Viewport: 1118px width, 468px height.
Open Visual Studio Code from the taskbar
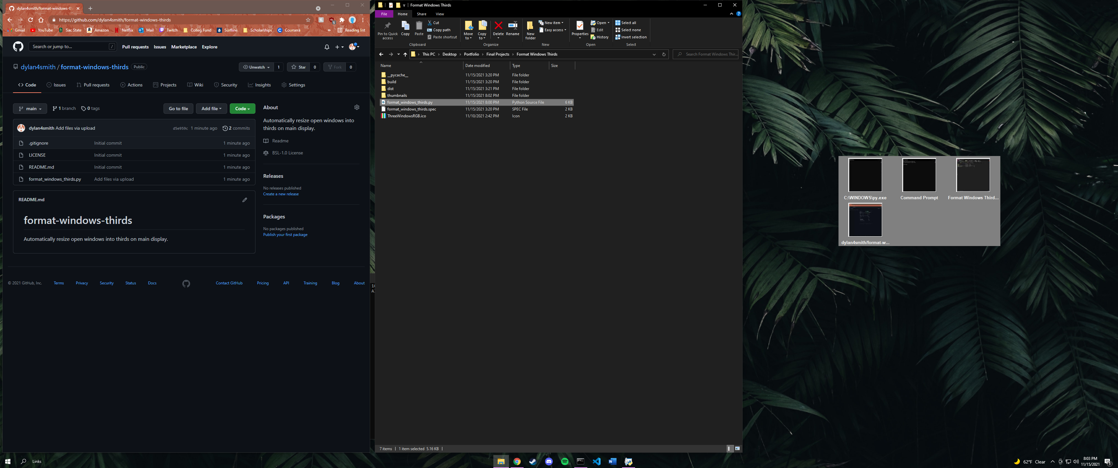click(597, 461)
